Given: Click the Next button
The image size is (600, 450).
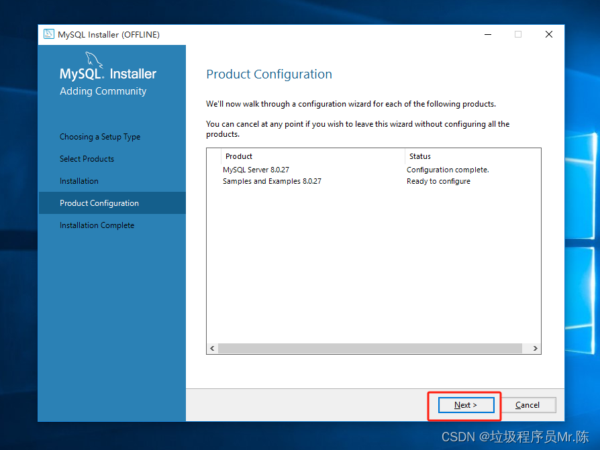Looking at the screenshot, I should pyautogui.click(x=466, y=405).
